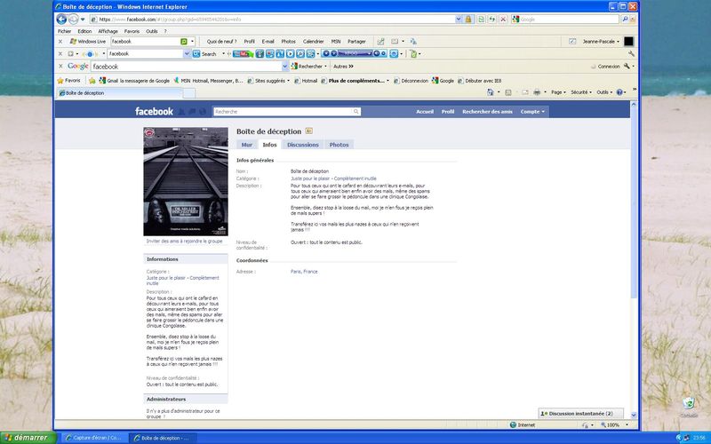Click the Paris, France address link
The width and height of the screenshot is (711, 444).
(304, 272)
